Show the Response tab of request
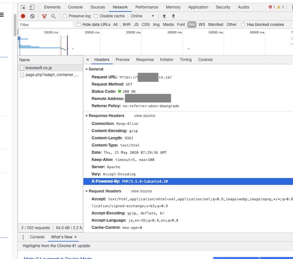 [x=145, y=59]
